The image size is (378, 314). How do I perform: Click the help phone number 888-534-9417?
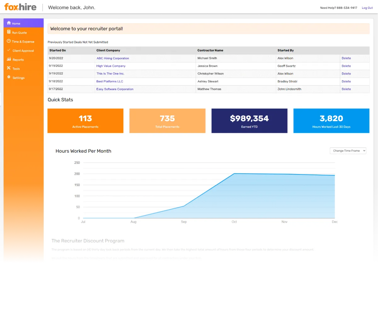point(347,8)
